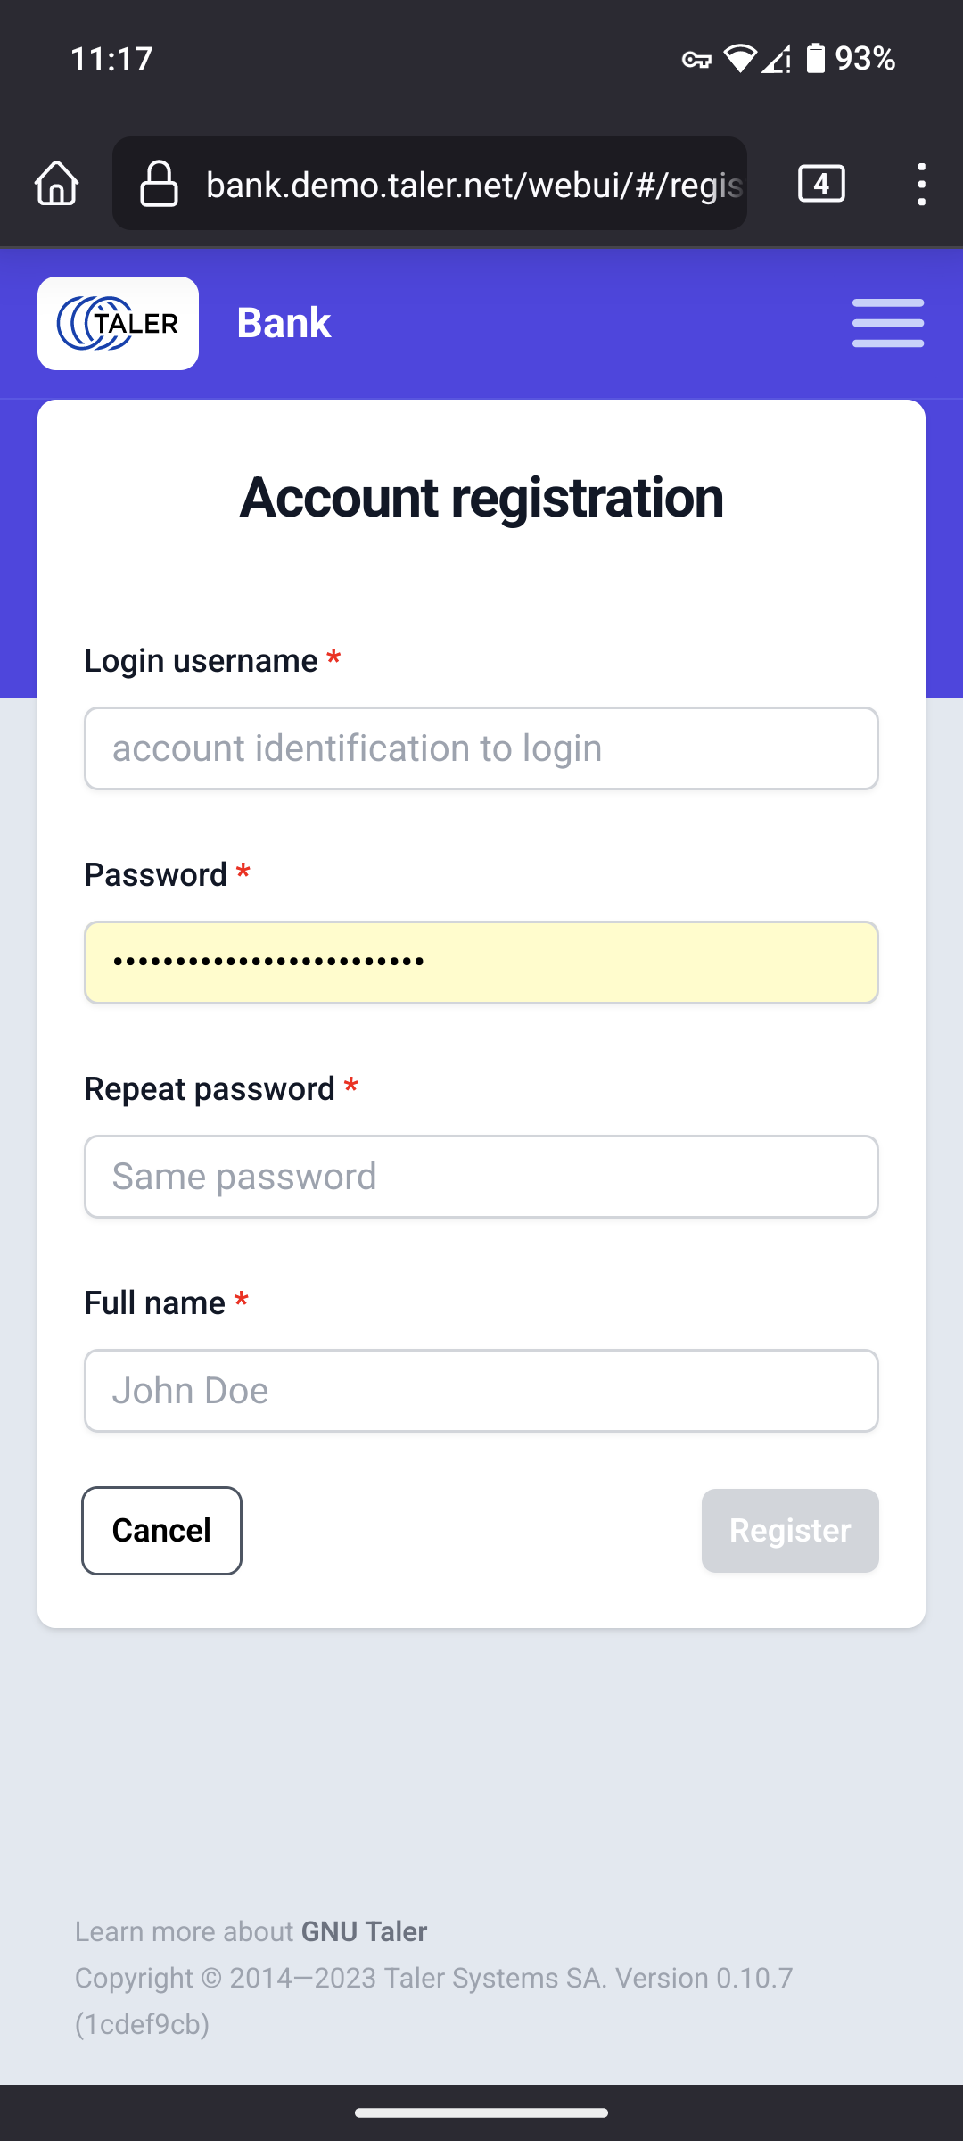Focus the Full name input
Viewport: 963px width, 2141px height.
pyautogui.click(x=481, y=1391)
